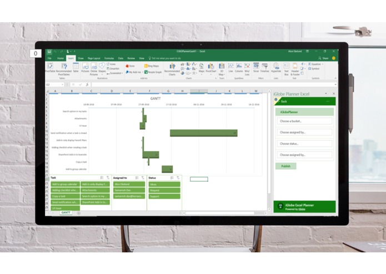
Task: Toggle the 'Attachments' slicer item
Action: tap(96, 190)
